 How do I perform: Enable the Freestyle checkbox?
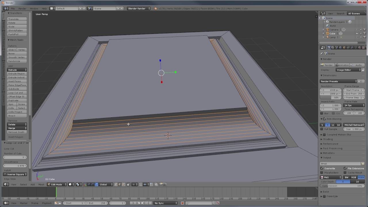tap(325, 196)
